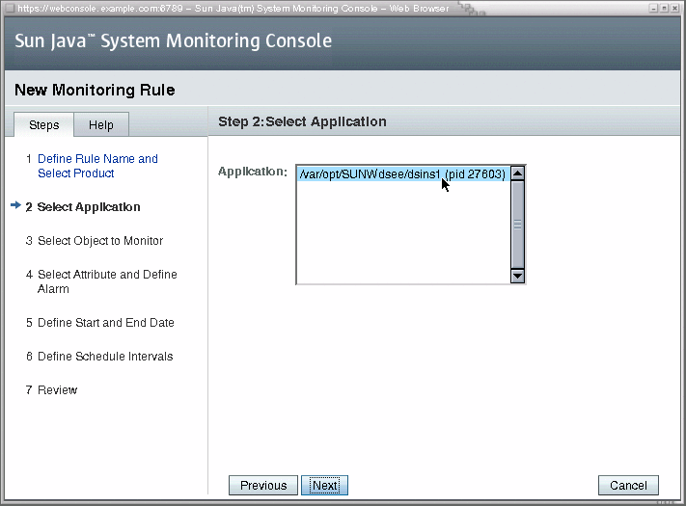Click the Application field label

point(253,172)
